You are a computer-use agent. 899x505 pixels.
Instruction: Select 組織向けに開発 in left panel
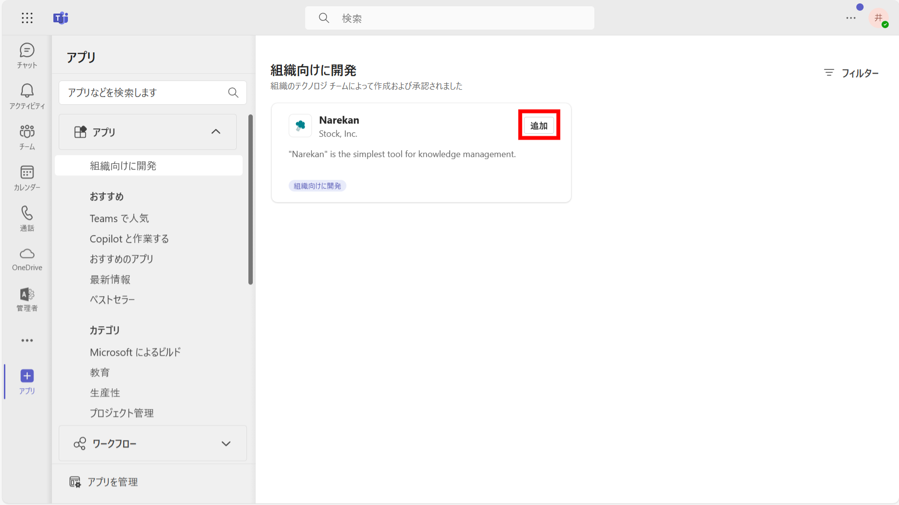pos(149,166)
